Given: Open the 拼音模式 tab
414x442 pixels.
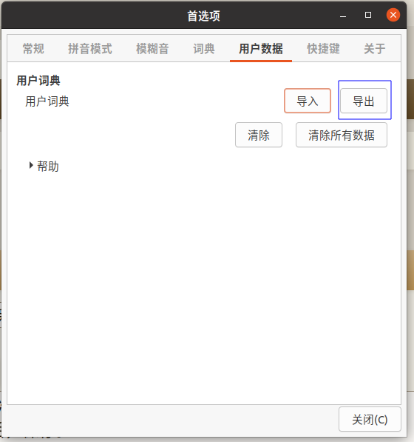Looking at the screenshot, I should click(x=90, y=48).
